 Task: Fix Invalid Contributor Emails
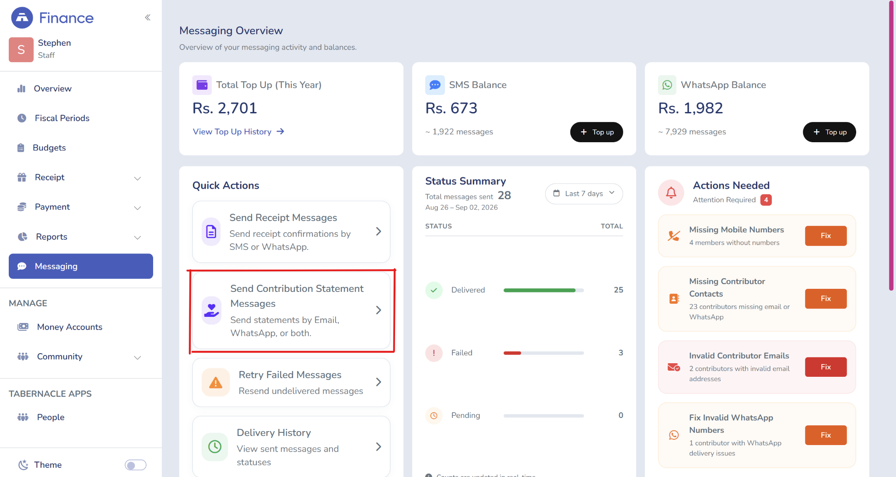826,367
